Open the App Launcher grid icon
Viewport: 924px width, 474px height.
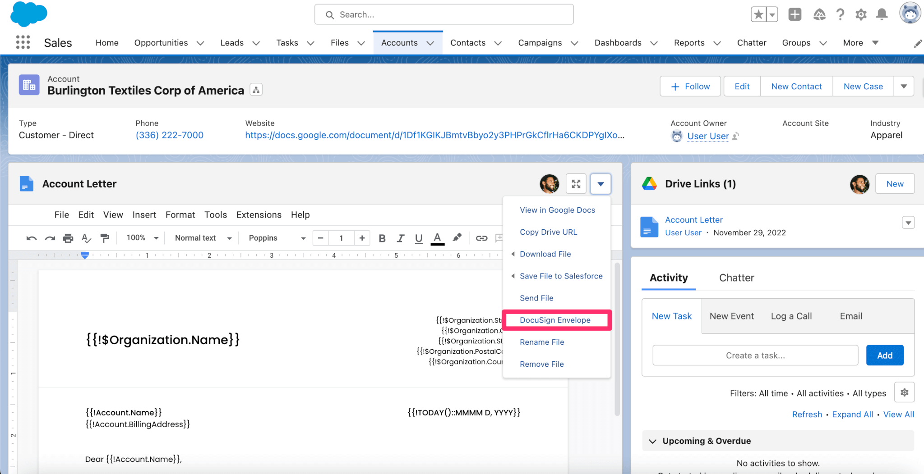(23, 42)
